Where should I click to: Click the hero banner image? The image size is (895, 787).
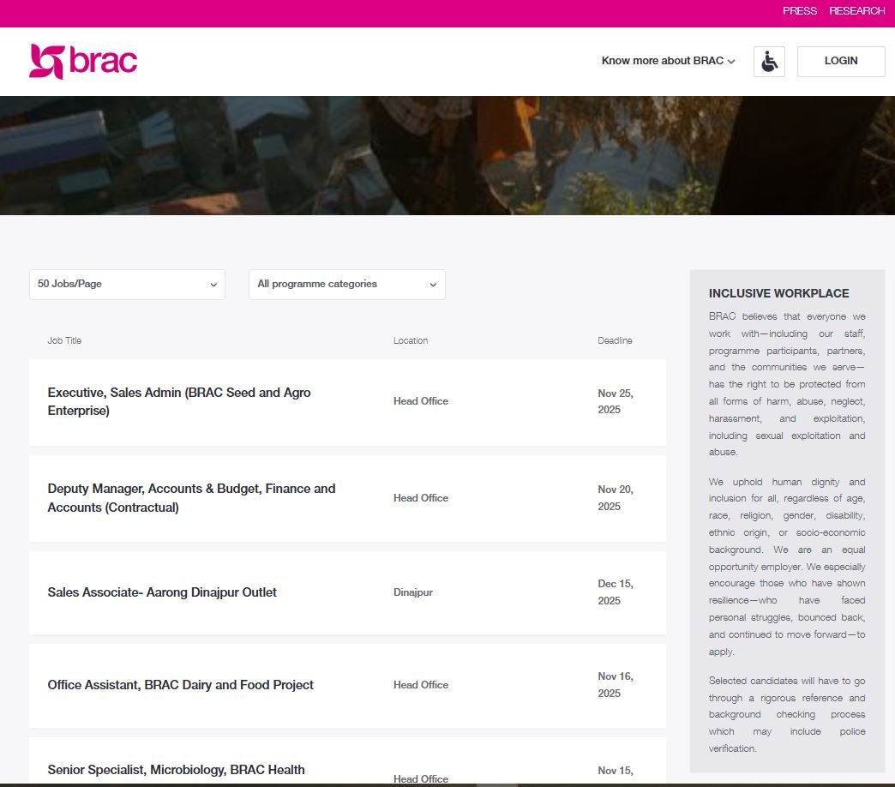447,155
